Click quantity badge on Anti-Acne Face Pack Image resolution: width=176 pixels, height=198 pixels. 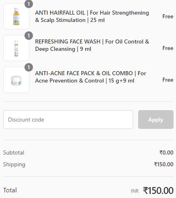click(29, 67)
